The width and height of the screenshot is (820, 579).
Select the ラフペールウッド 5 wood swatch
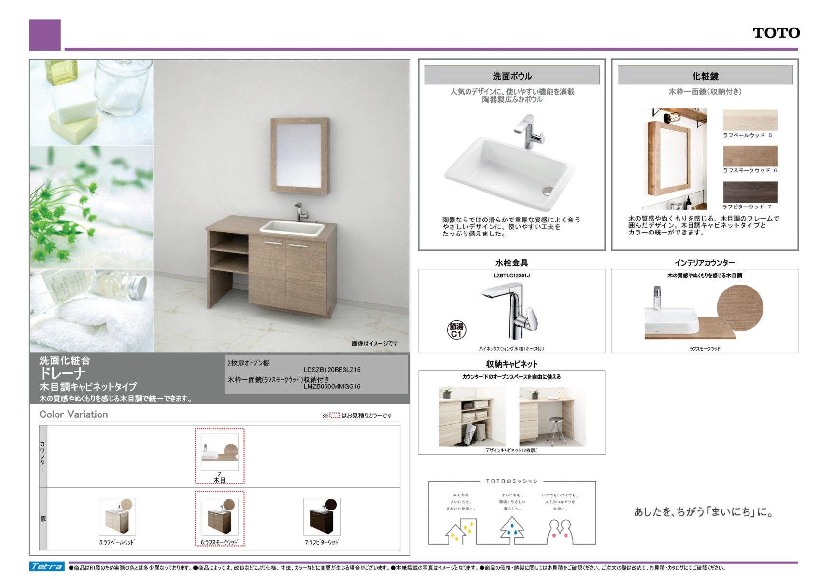click(749, 120)
